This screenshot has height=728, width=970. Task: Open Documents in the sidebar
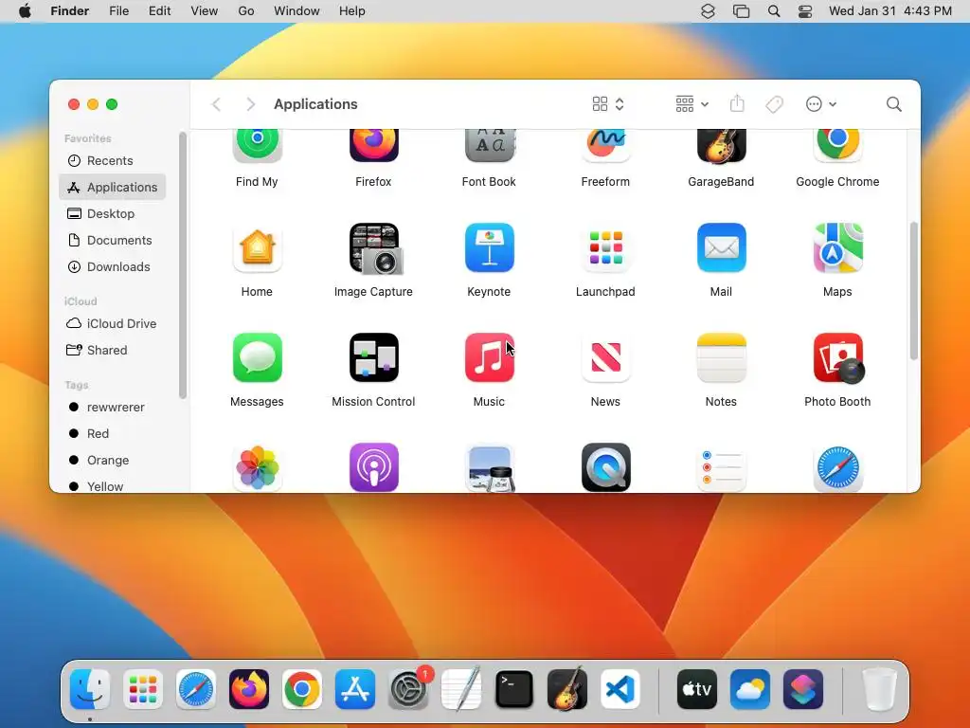tap(113, 240)
